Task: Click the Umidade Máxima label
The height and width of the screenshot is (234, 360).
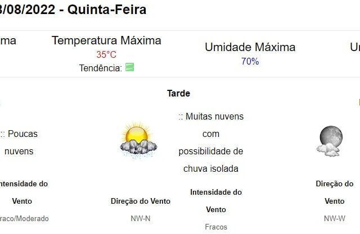Action: tap(250, 47)
